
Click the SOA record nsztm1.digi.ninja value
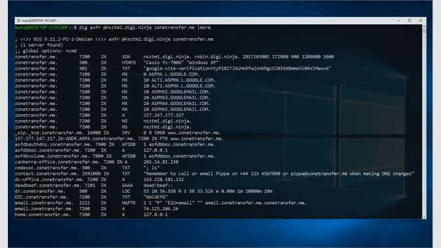tap(238, 57)
